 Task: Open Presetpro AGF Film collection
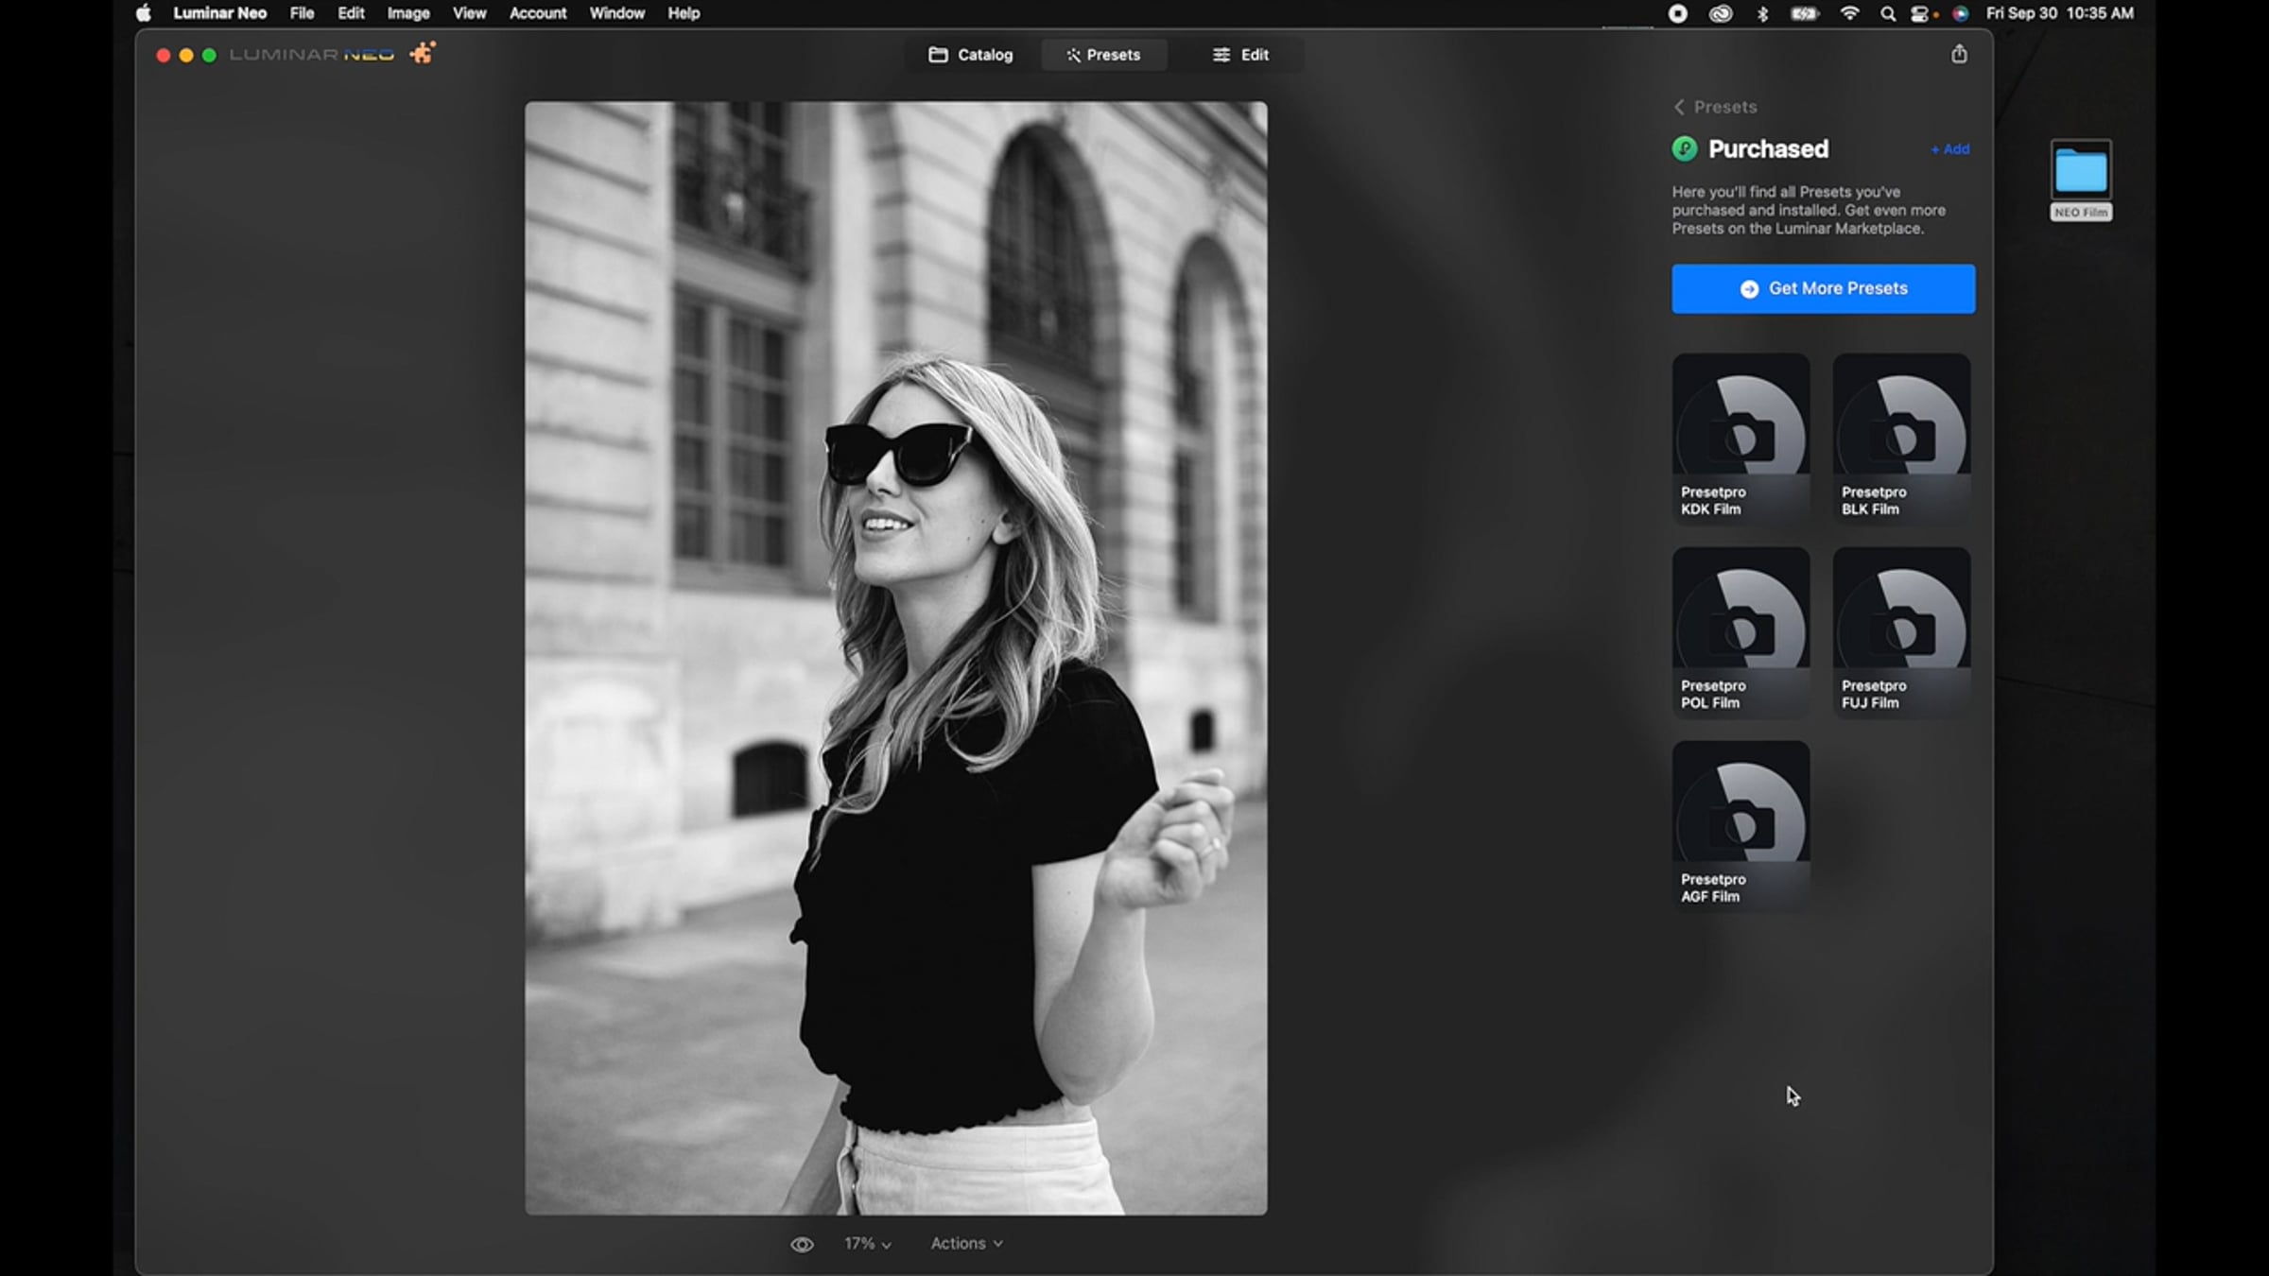coord(1741,825)
